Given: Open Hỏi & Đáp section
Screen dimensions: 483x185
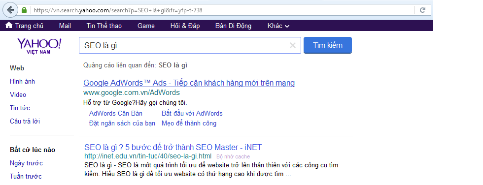Looking at the screenshot, I should (185, 26).
